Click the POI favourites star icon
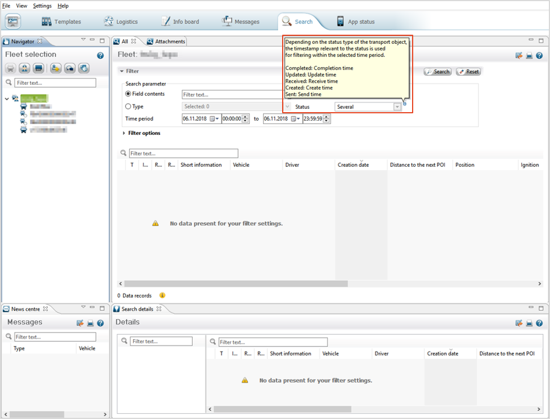Viewport: 550px width, 419px height. [x=56, y=68]
